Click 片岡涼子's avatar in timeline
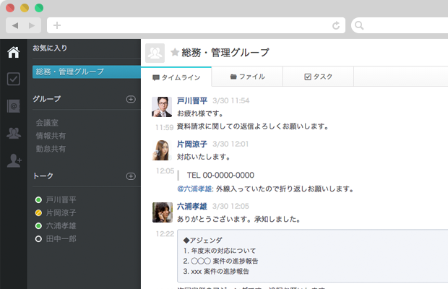The height and width of the screenshot is (289, 448). pos(162,150)
